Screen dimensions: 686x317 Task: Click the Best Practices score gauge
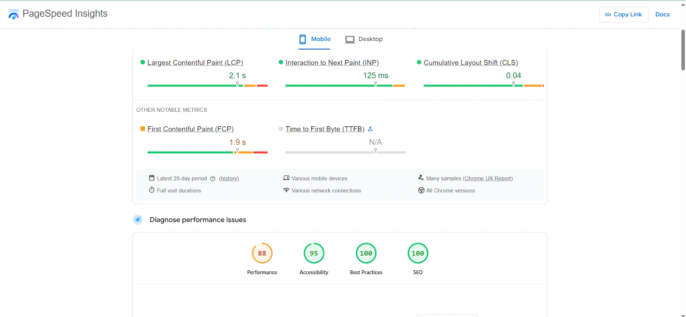click(x=366, y=254)
